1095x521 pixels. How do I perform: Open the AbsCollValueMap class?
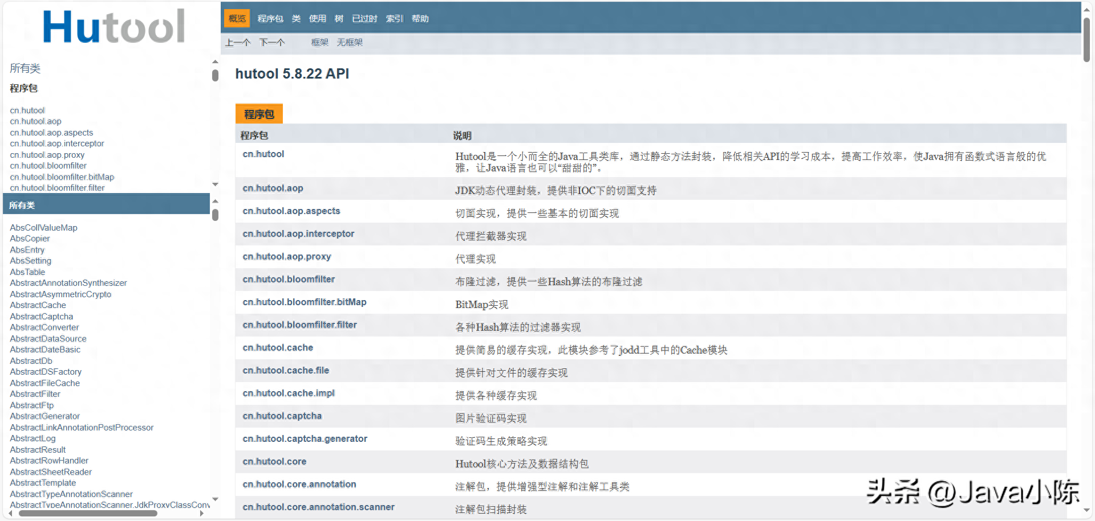[x=43, y=228]
